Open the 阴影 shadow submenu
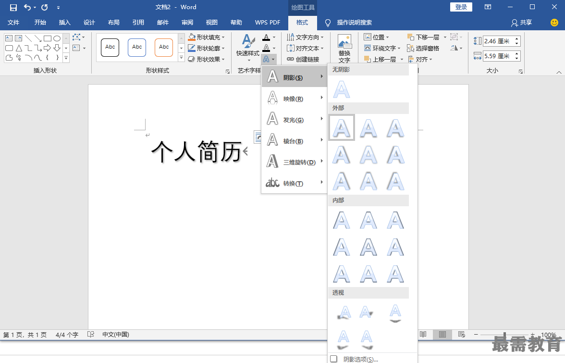This screenshot has height=363, width=565. click(295, 76)
